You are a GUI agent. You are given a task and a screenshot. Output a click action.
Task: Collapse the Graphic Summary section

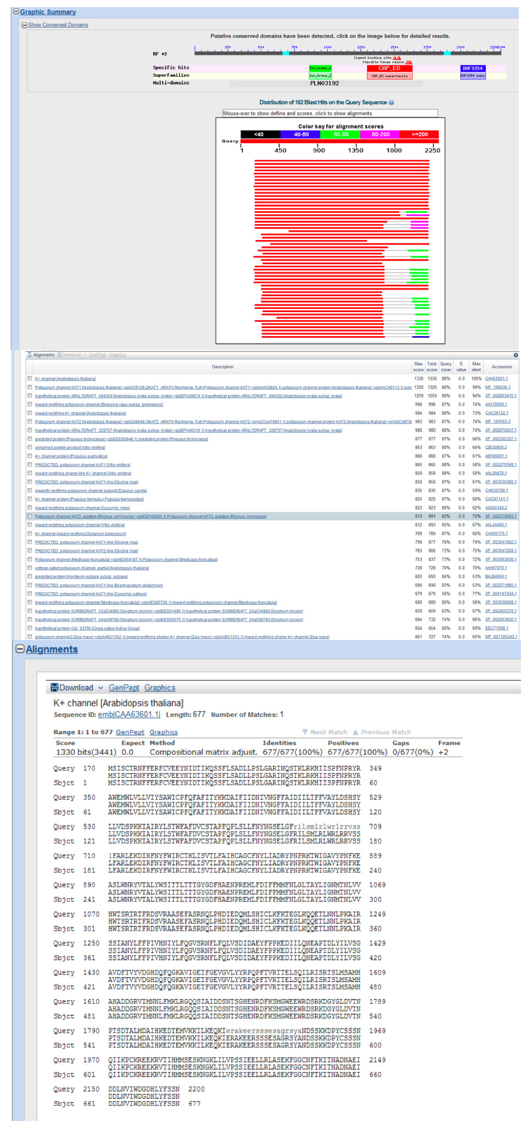pyautogui.click(x=16, y=12)
